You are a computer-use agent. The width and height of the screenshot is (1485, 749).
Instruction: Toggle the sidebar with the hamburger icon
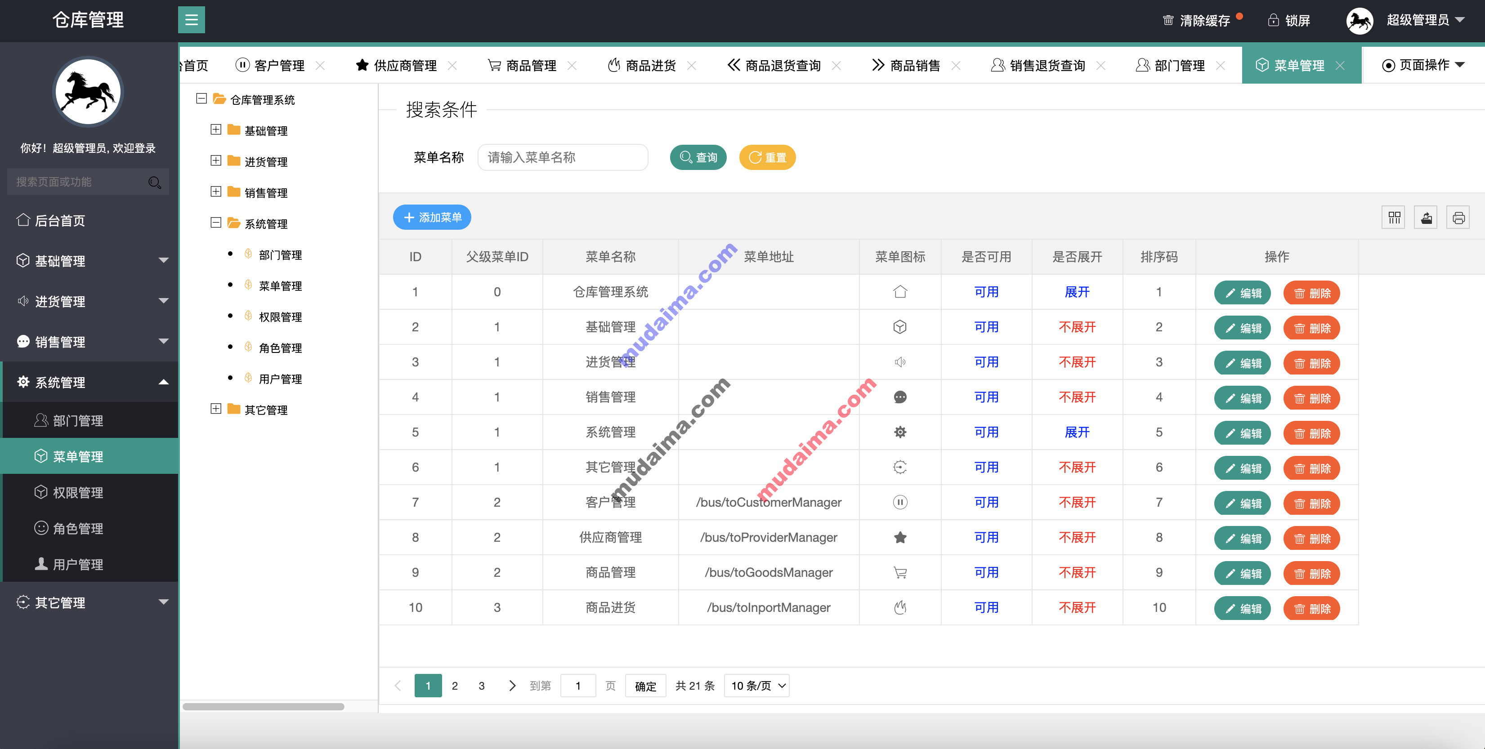pos(192,20)
